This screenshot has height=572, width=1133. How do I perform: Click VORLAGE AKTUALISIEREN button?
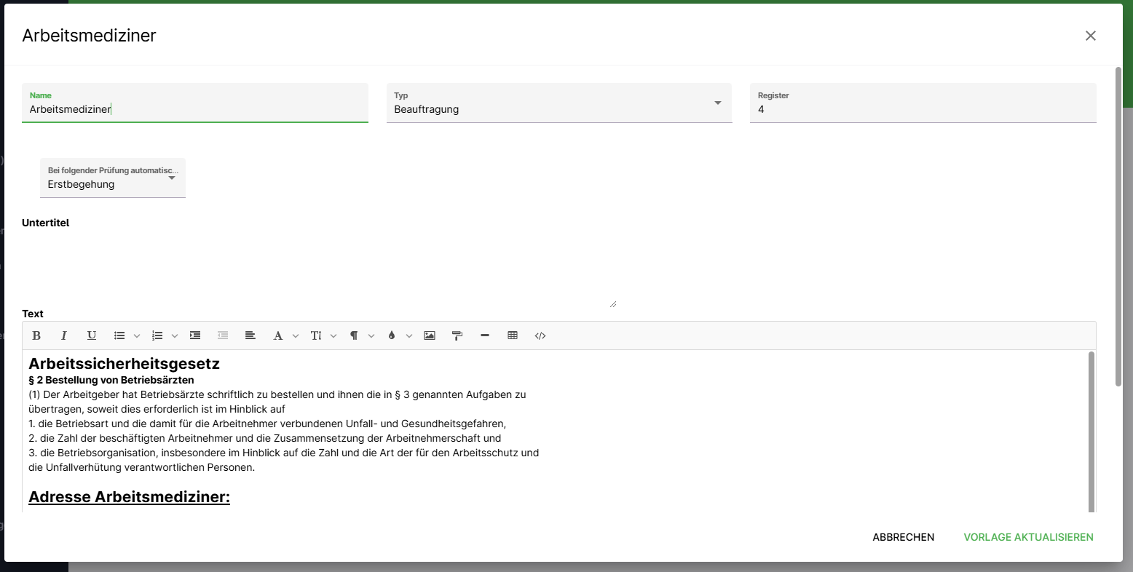click(1028, 537)
